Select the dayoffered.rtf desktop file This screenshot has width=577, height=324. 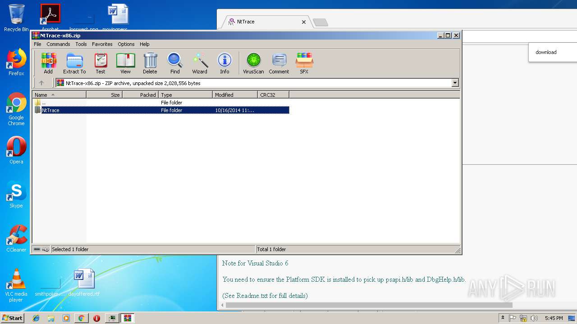coord(84,283)
